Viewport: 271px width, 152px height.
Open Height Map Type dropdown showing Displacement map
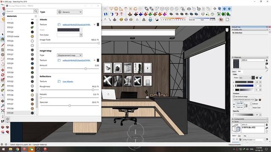(69, 55)
